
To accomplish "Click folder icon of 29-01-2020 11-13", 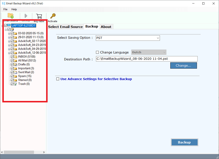I will click(x=15, y=37).
